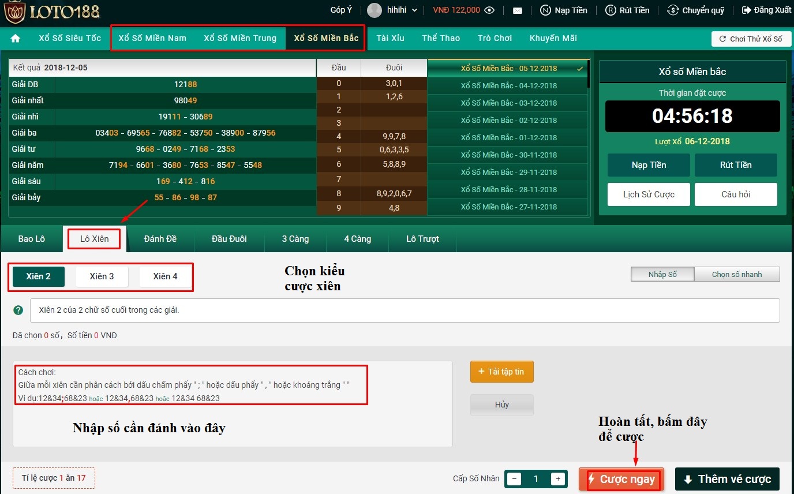Viewport: 794px width, 494px height.
Task: Open Câu hỏi questions button
Action: click(736, 194)
